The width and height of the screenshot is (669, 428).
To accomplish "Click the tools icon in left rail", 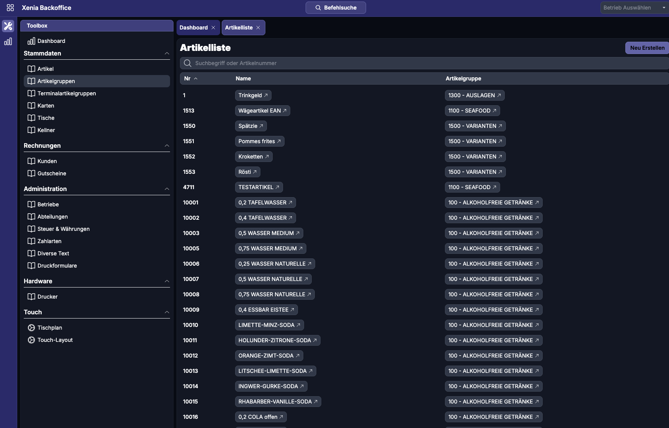I will tap(8, 26).
